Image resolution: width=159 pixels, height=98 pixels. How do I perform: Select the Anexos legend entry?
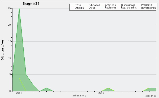click(79, 8)
